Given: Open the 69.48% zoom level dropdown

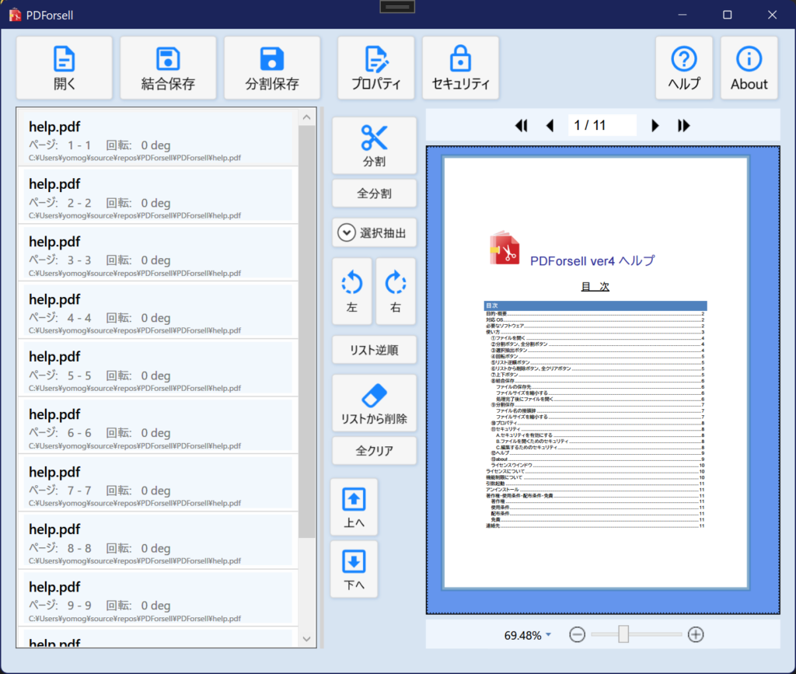Looking at the screenshot, I should [528, 635].
